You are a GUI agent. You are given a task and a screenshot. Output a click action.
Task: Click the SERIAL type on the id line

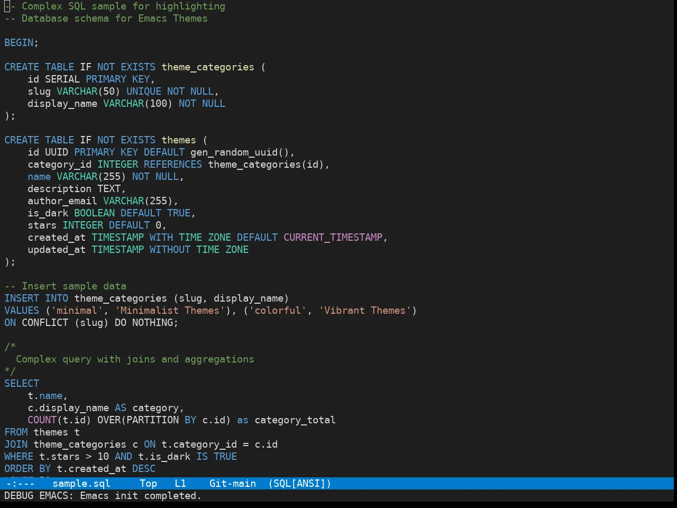pyautogui.click(x=62, y=79)
